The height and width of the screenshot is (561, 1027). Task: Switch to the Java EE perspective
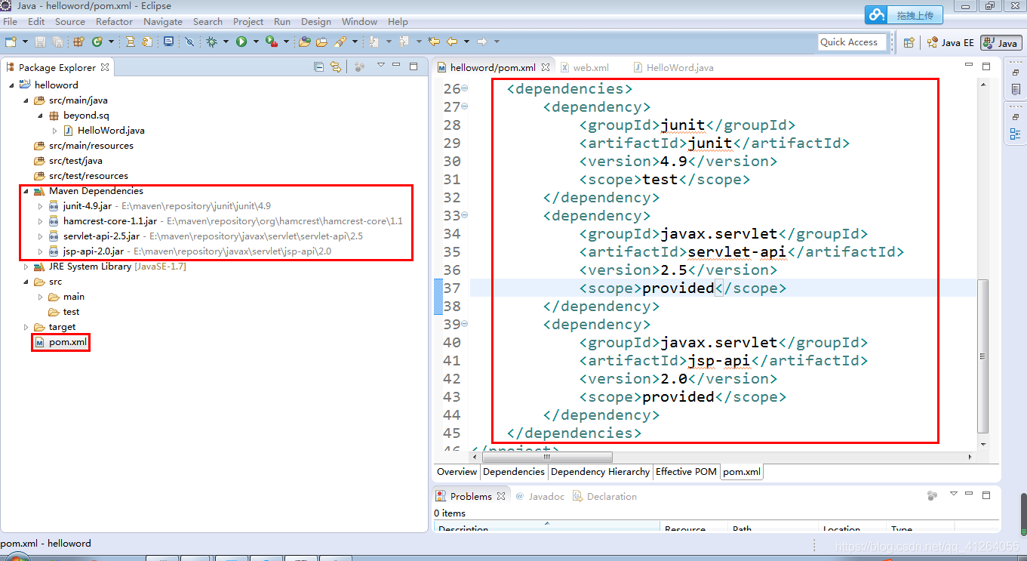click(951, 43)
